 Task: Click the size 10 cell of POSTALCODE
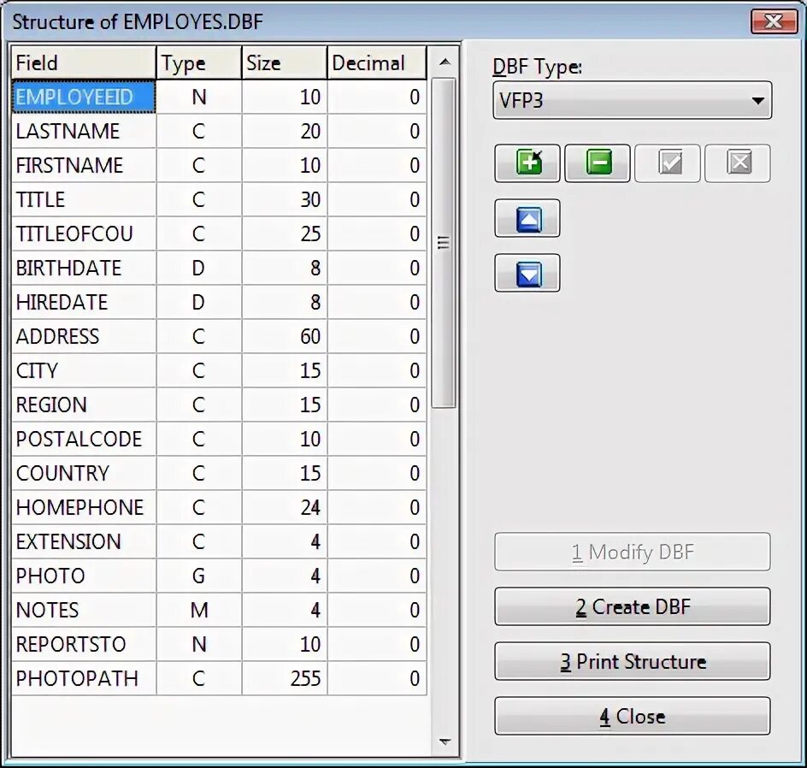tap(284, 439)
